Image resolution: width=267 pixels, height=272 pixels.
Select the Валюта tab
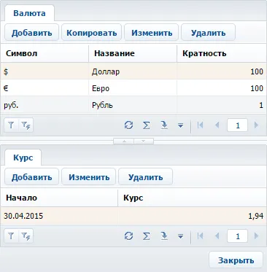pos(29,13)
